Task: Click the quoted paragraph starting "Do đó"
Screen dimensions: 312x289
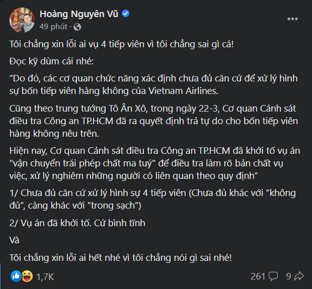Action: pyautogui.click(x=151, y=83)
